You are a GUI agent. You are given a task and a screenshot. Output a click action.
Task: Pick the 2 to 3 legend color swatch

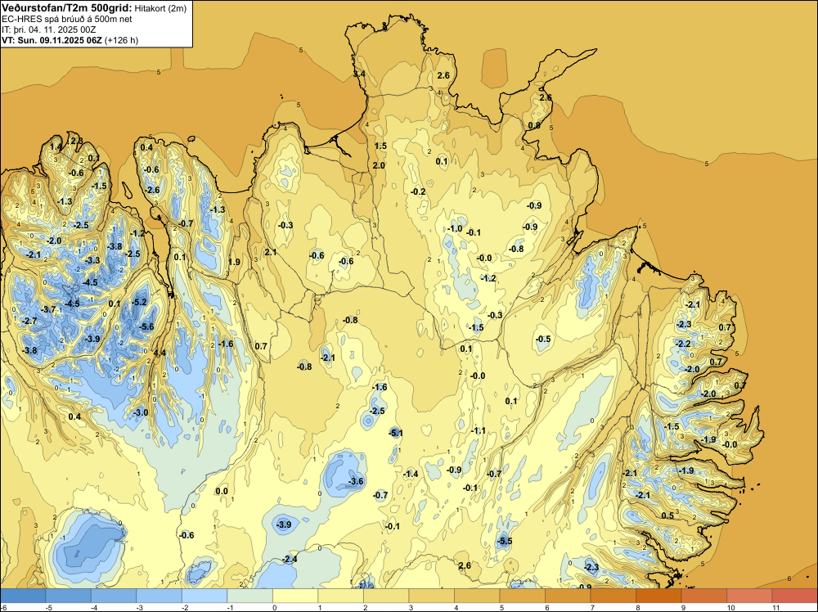[x=386, y=596]
